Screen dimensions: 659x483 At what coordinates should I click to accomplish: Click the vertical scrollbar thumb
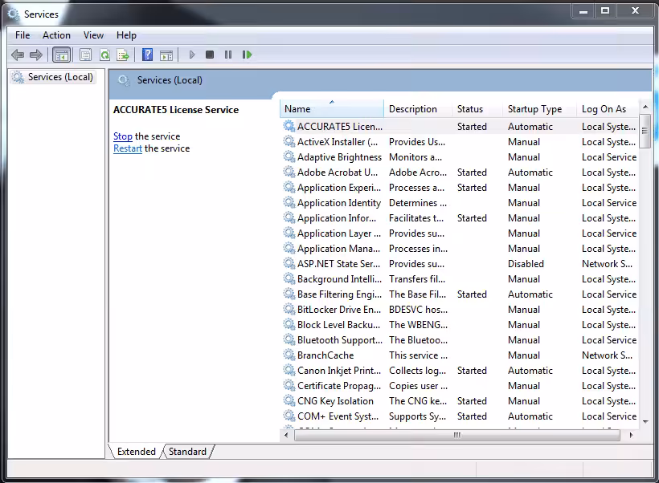click(x=645, y=131)
